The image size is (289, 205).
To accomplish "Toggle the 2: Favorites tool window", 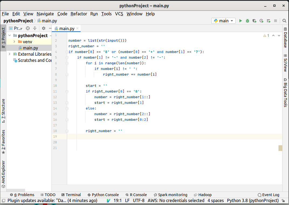I will (3, 142).
